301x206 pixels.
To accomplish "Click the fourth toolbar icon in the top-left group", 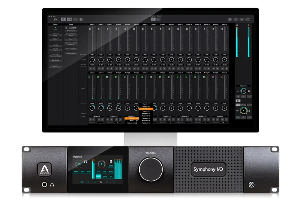I will [81, 19].
